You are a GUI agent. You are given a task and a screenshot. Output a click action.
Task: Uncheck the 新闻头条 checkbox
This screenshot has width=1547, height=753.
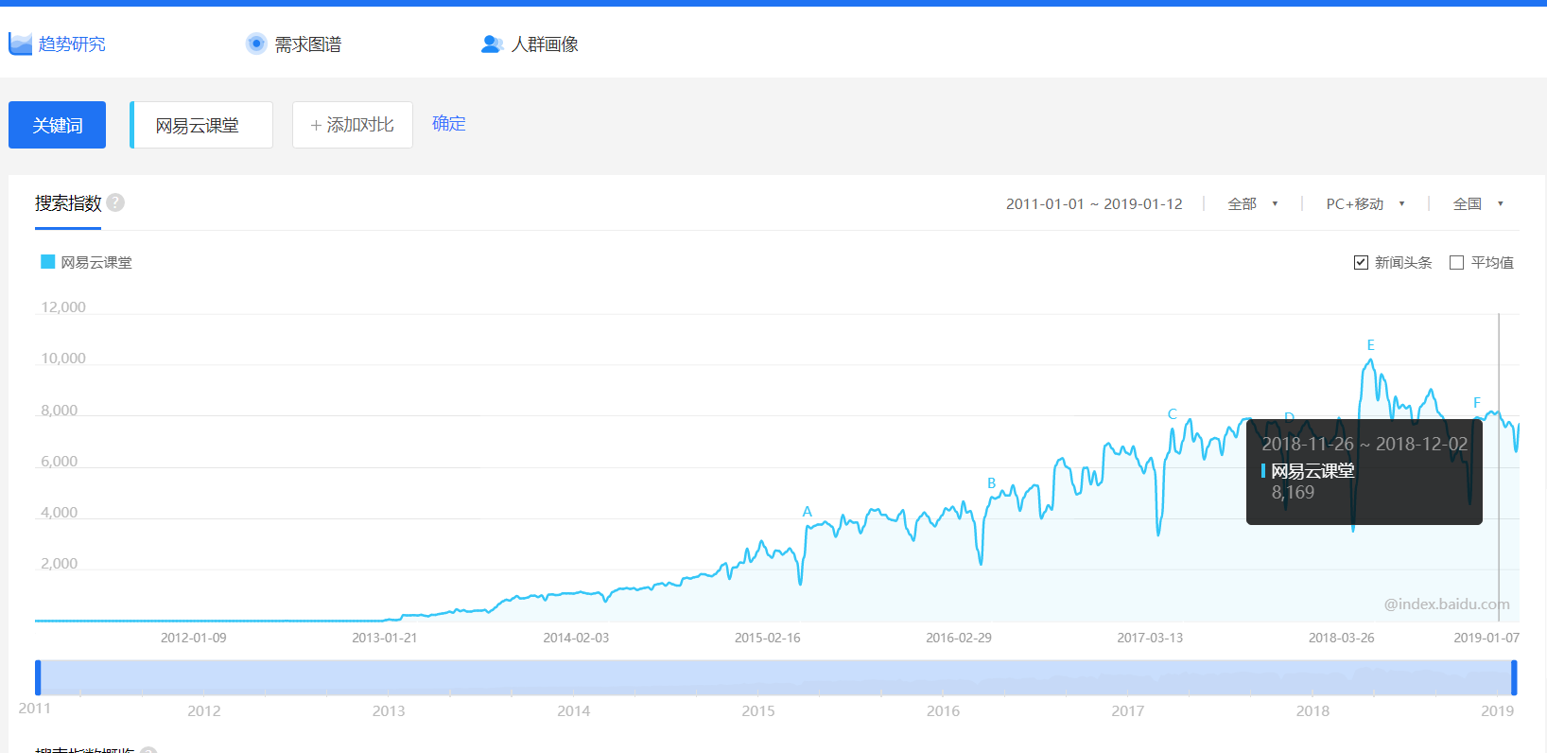click(1361, 263)
